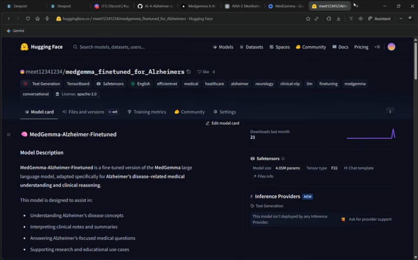Click the browser back arrow
The image size is (418, 260).
point(9,19)
